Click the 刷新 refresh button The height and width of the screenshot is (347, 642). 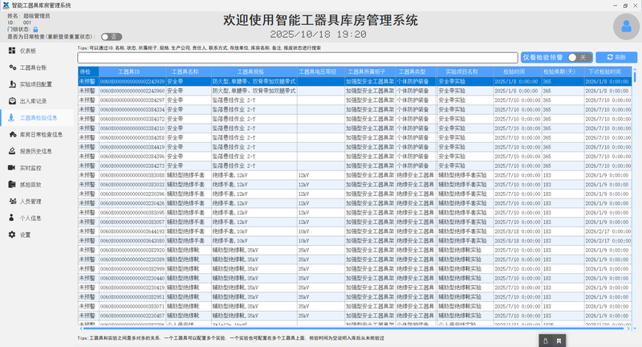click(x=616, y=57)
